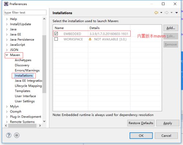Maximize the Preferences window
183x145 pixels.
click(x=163, y=4)
